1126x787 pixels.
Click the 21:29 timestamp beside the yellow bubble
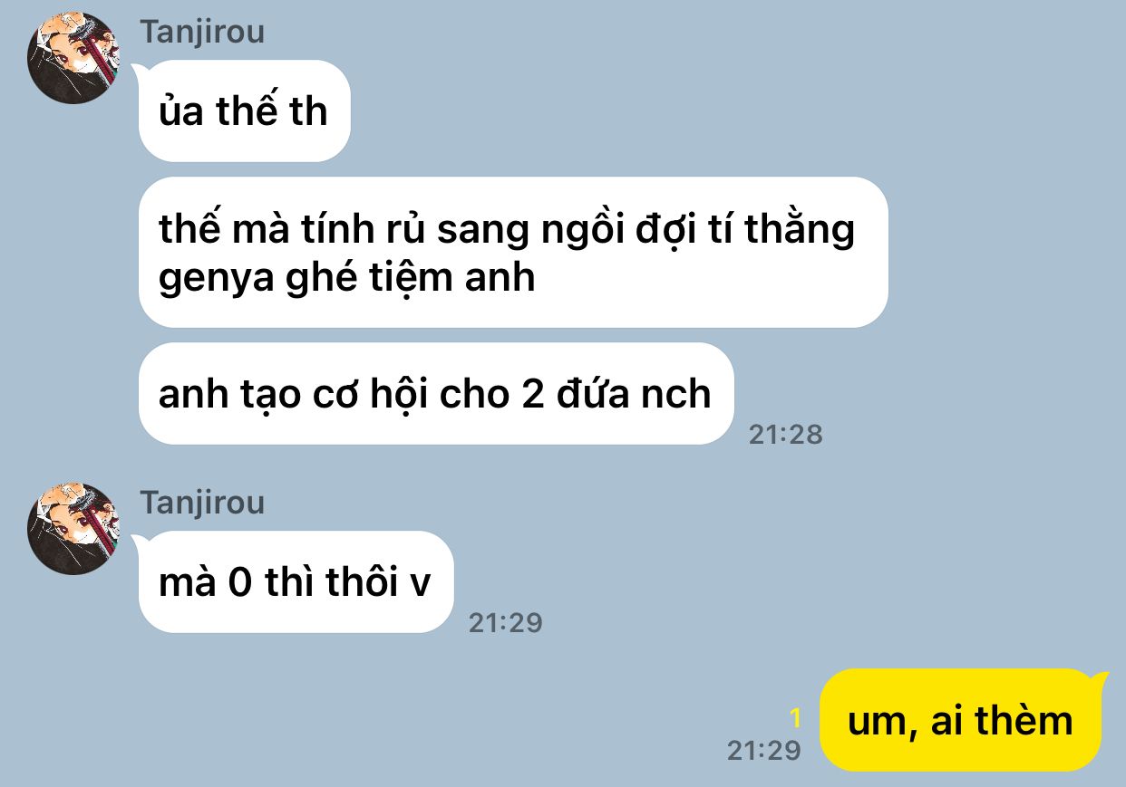pos(764,750)
